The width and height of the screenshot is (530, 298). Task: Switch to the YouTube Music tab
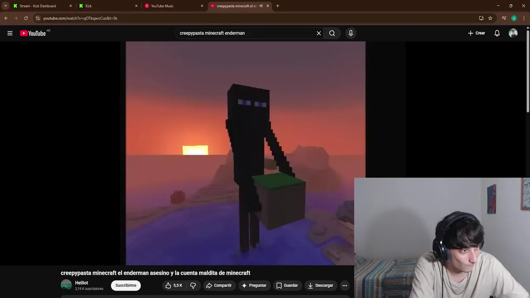[173, 6]
